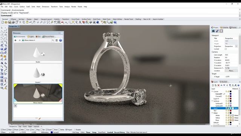Image resolution: width=241 pixels, height=136 pixels.
Task: Click the color swatch of Layer 01
Action: click(x=230, y=99)
